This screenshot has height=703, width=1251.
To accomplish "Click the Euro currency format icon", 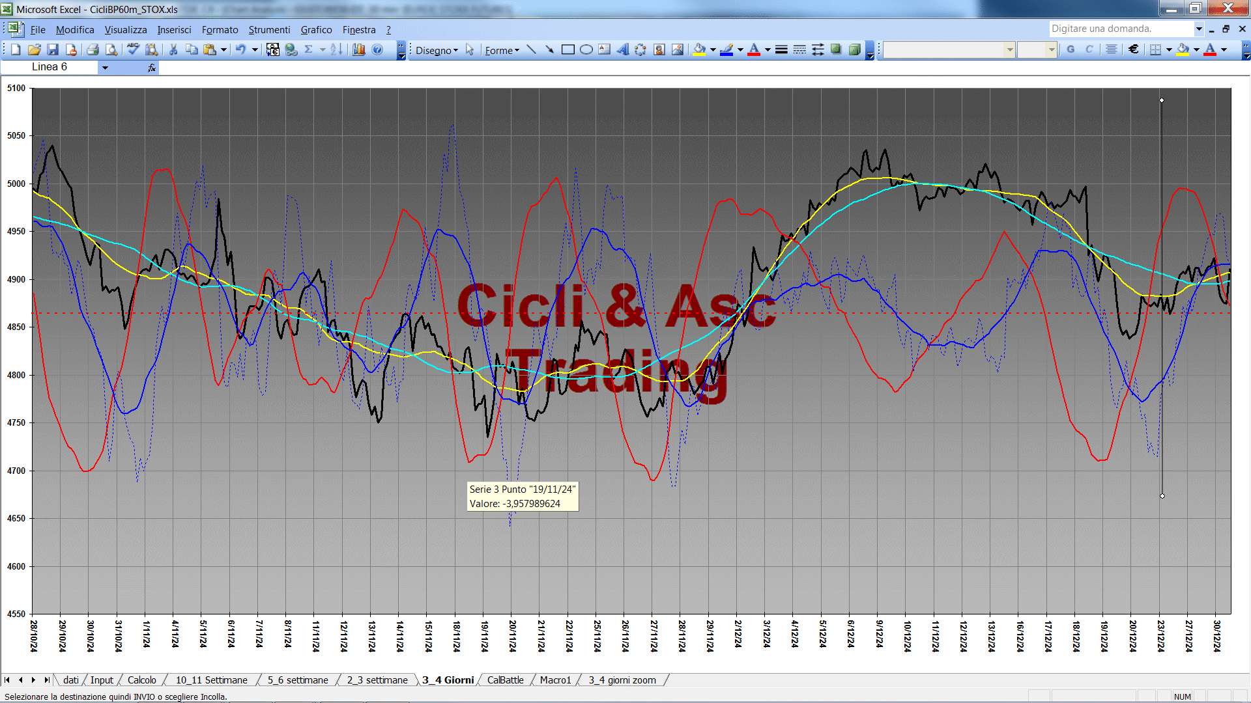I will click(x=1134, y=49).
